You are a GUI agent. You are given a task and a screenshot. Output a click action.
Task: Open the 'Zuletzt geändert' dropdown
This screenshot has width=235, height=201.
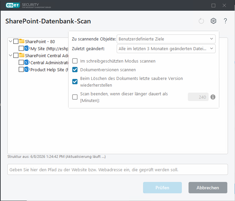click(166, 48)
